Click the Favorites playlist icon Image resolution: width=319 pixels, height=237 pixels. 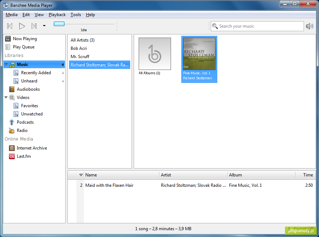coord(16,106)
